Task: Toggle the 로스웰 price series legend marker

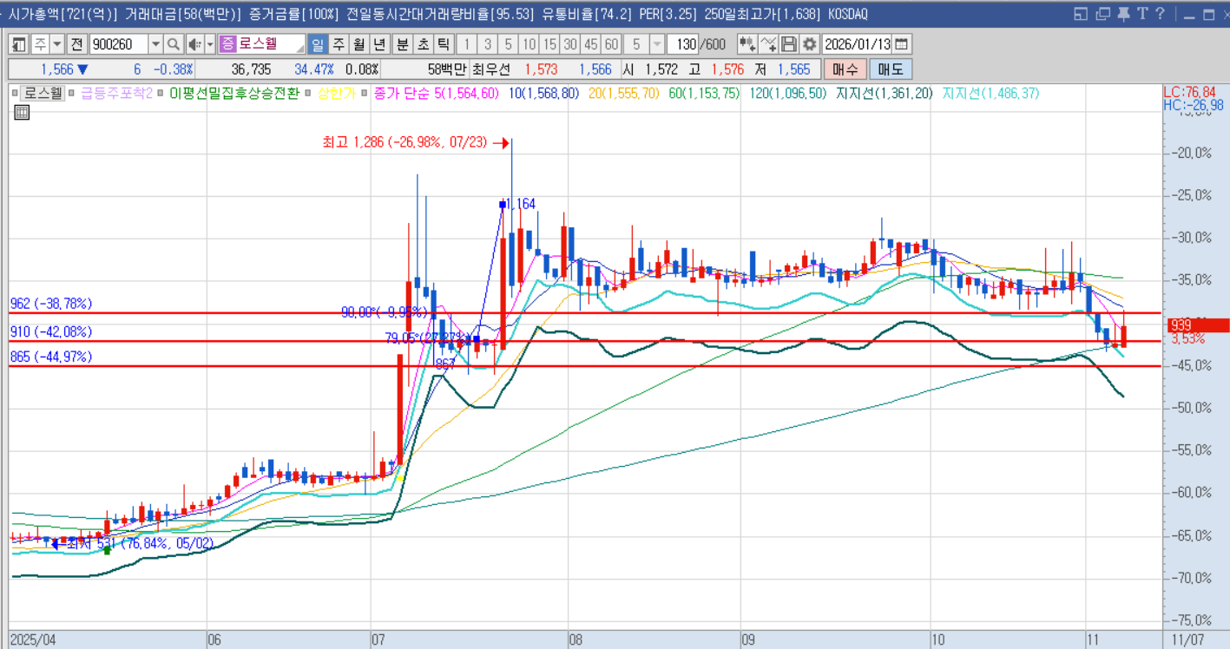Action: (x=16, y=93)
